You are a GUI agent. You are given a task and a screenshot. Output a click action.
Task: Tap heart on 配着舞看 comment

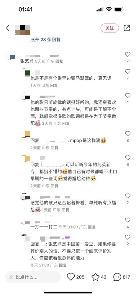tap(127, 196)
